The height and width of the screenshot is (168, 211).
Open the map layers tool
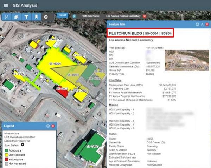click(x=16, y=17)
